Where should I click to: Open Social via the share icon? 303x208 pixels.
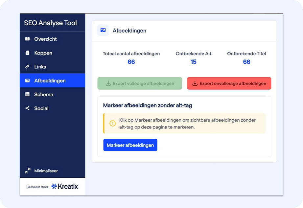click(28, 108)
